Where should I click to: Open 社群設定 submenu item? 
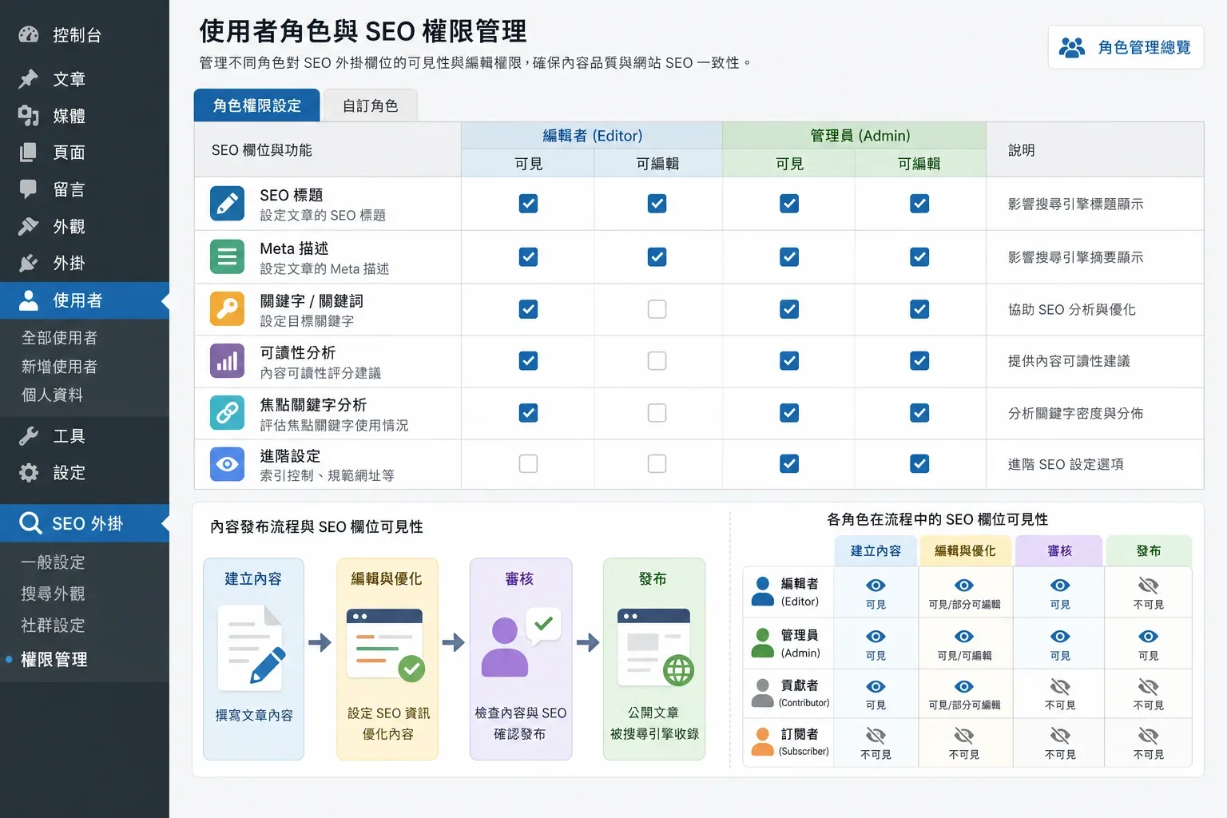point(53,625)
